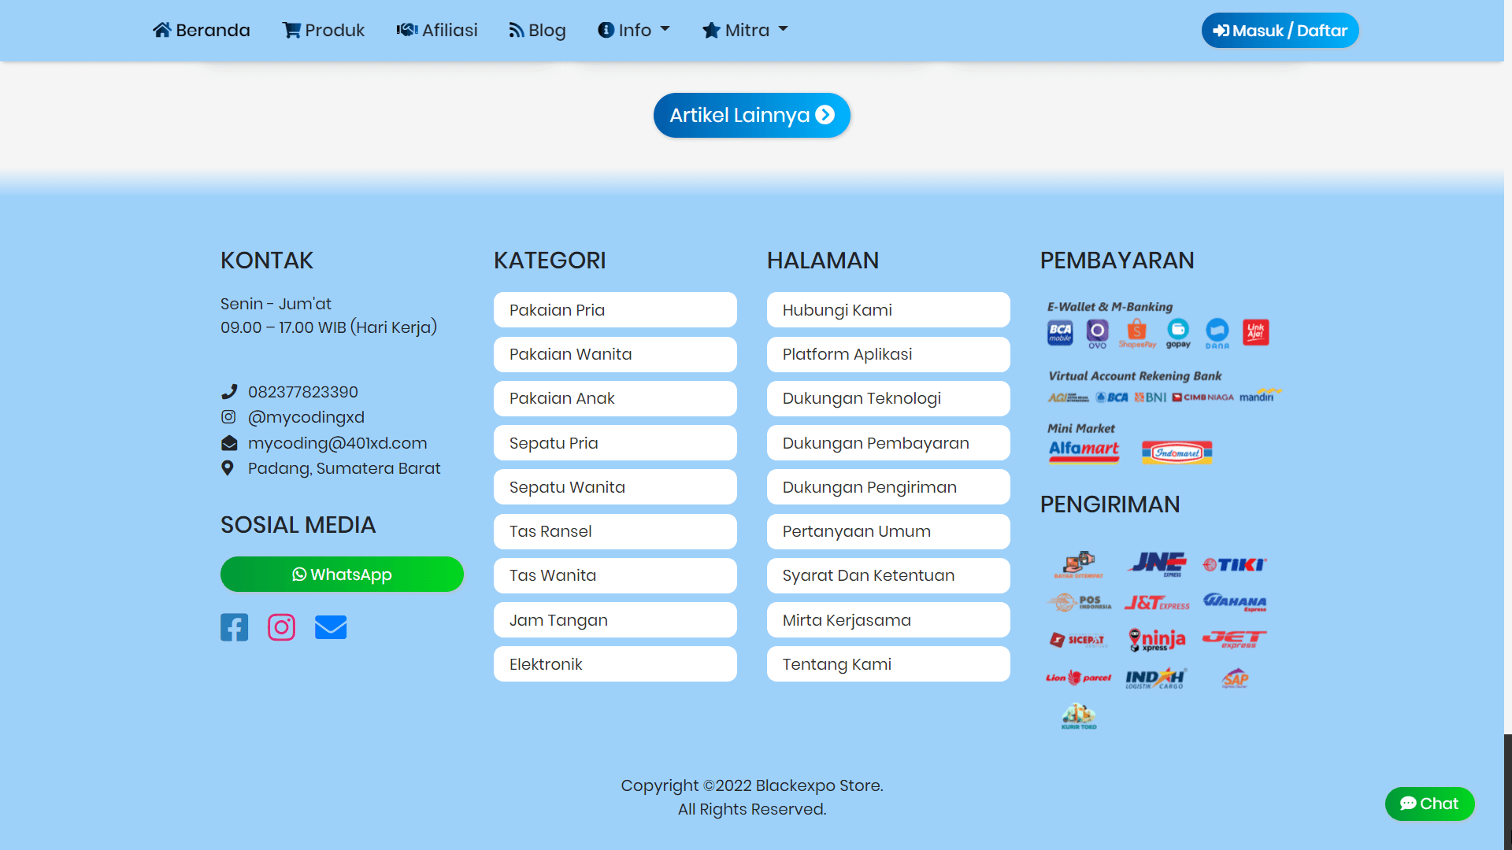Click the J&T Express logo
The height and width of the screenshot is (850, 1512).
click(x=1156, y=601)
